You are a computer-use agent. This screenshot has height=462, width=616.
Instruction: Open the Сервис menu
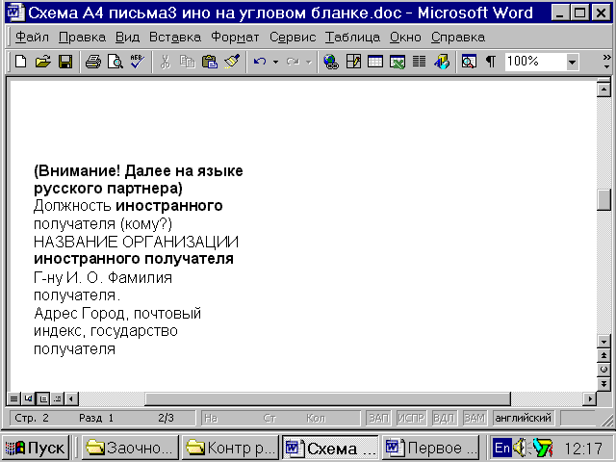[293, 38]
